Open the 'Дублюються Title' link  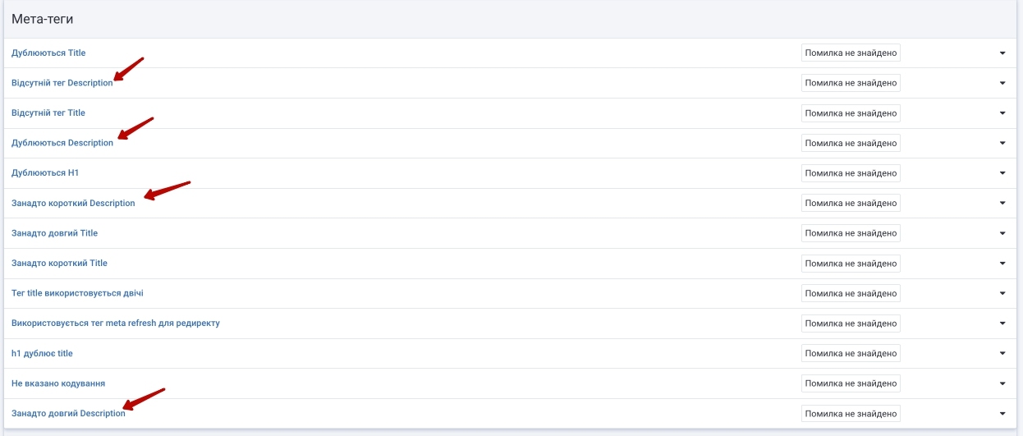(48, 53)
